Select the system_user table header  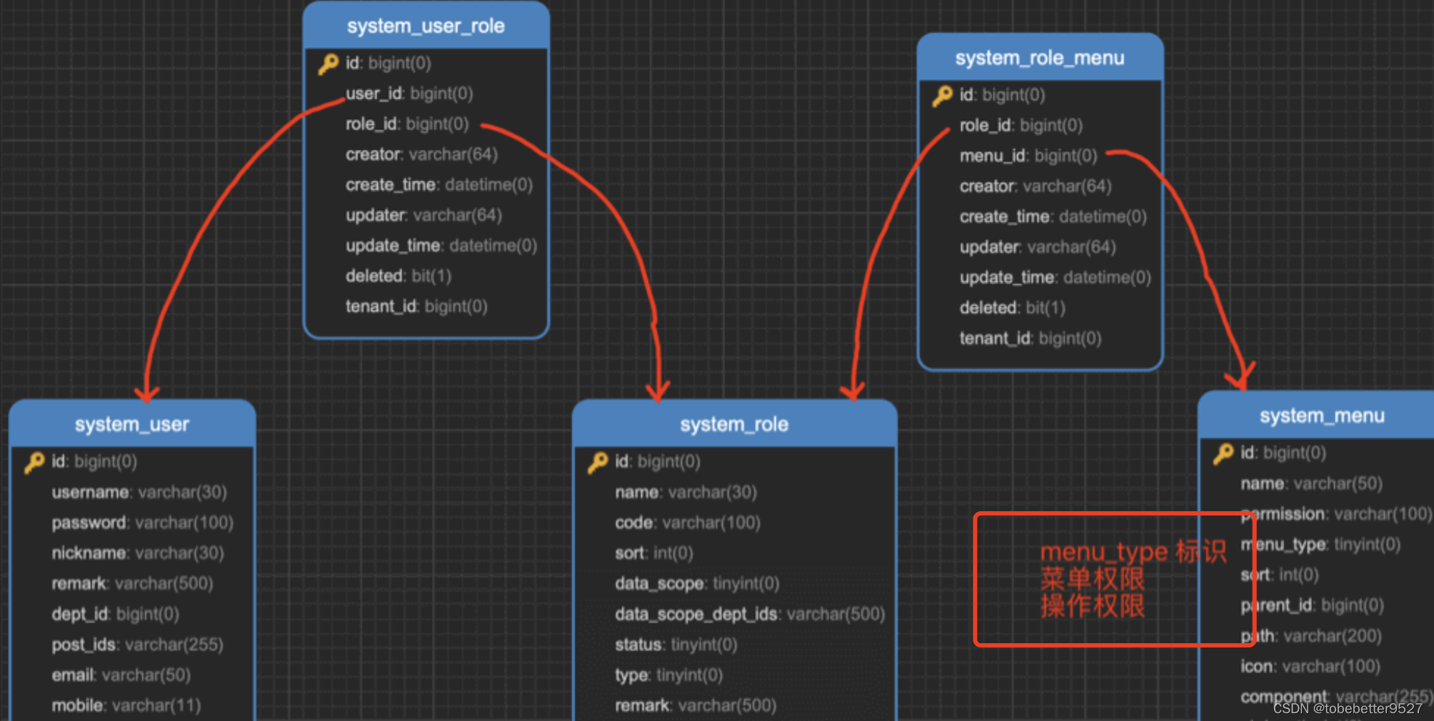click(x=132, y=424)
